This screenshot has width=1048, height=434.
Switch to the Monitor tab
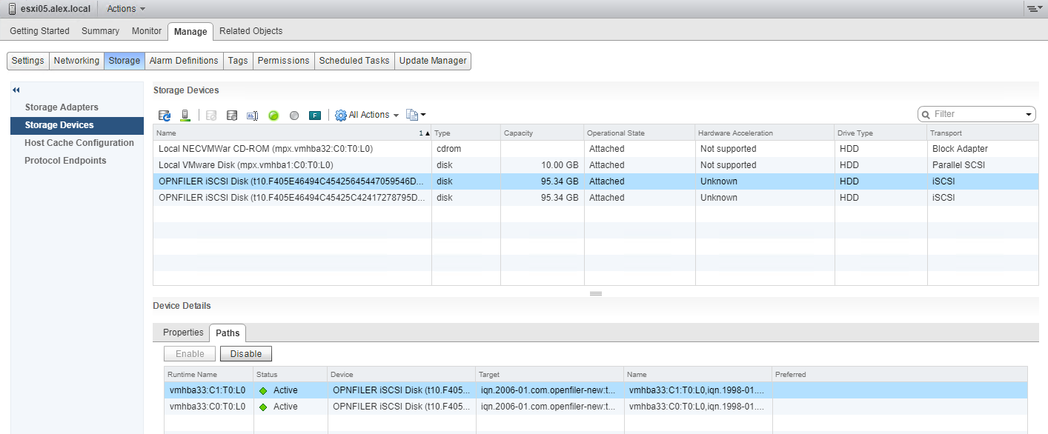pos(146,31)
